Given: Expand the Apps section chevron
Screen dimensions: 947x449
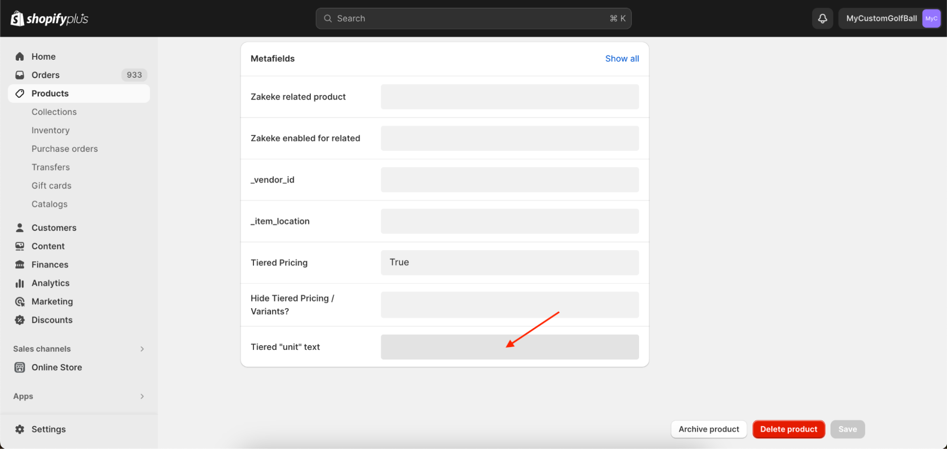Looking at the screenshot, I should [x=142, y=396].
